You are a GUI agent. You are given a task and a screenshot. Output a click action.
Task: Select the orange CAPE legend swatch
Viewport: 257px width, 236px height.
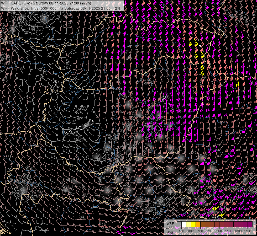[198, 224]
